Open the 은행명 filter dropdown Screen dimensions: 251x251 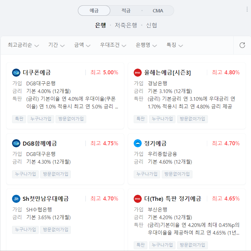pyautogui.click(x=146, y=45)
